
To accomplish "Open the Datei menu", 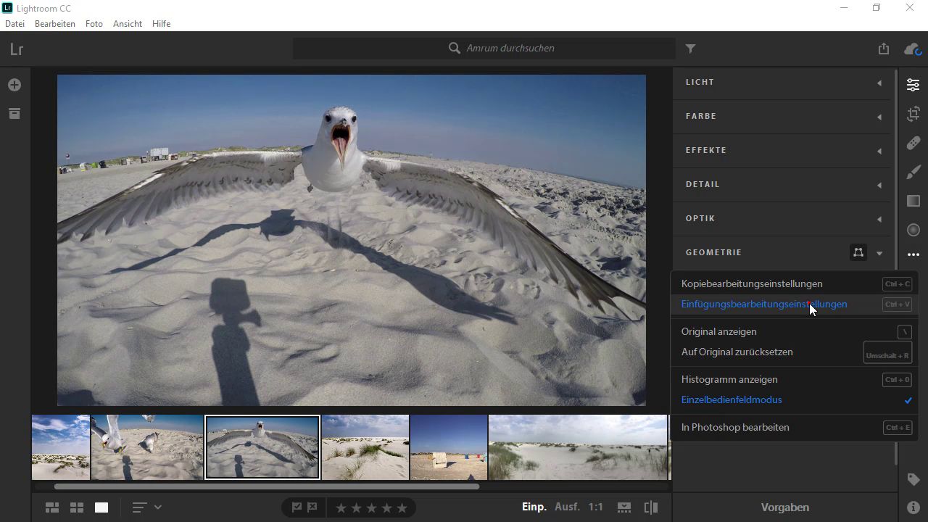I will [14, 24].
